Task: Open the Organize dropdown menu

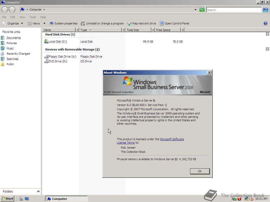Action: 13,23
